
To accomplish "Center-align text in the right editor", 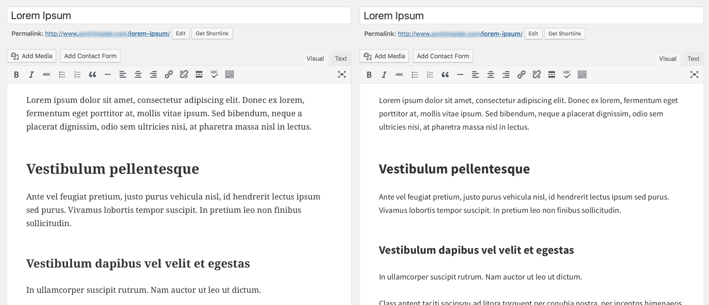I will point(491,75).
